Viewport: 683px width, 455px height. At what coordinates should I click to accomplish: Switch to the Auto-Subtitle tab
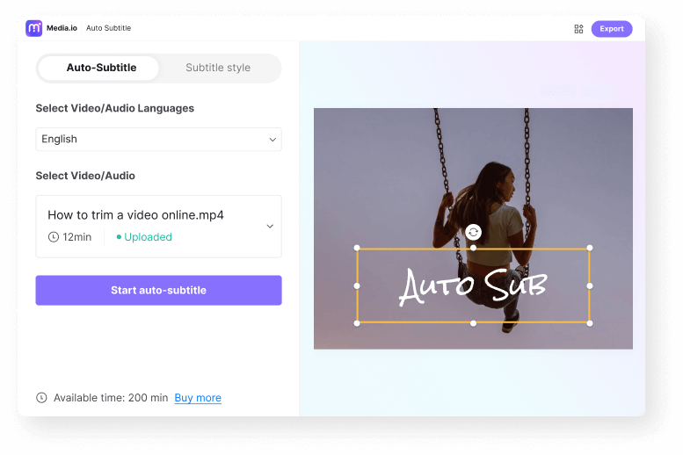click(x=101, y=68)
